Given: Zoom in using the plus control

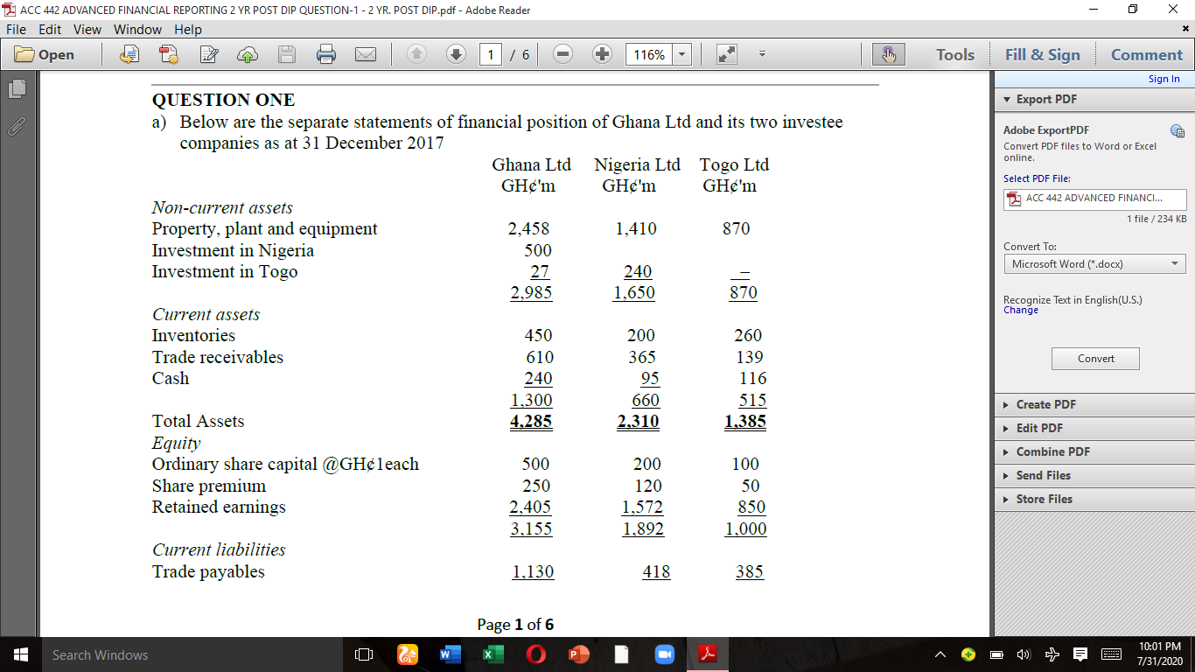Looking at the screenshot, I should [602, 53].
